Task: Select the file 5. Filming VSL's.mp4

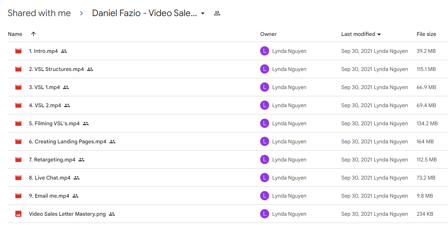Action: 54,123
